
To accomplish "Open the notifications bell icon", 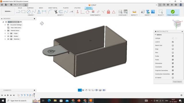I will [x=172, y=5].
